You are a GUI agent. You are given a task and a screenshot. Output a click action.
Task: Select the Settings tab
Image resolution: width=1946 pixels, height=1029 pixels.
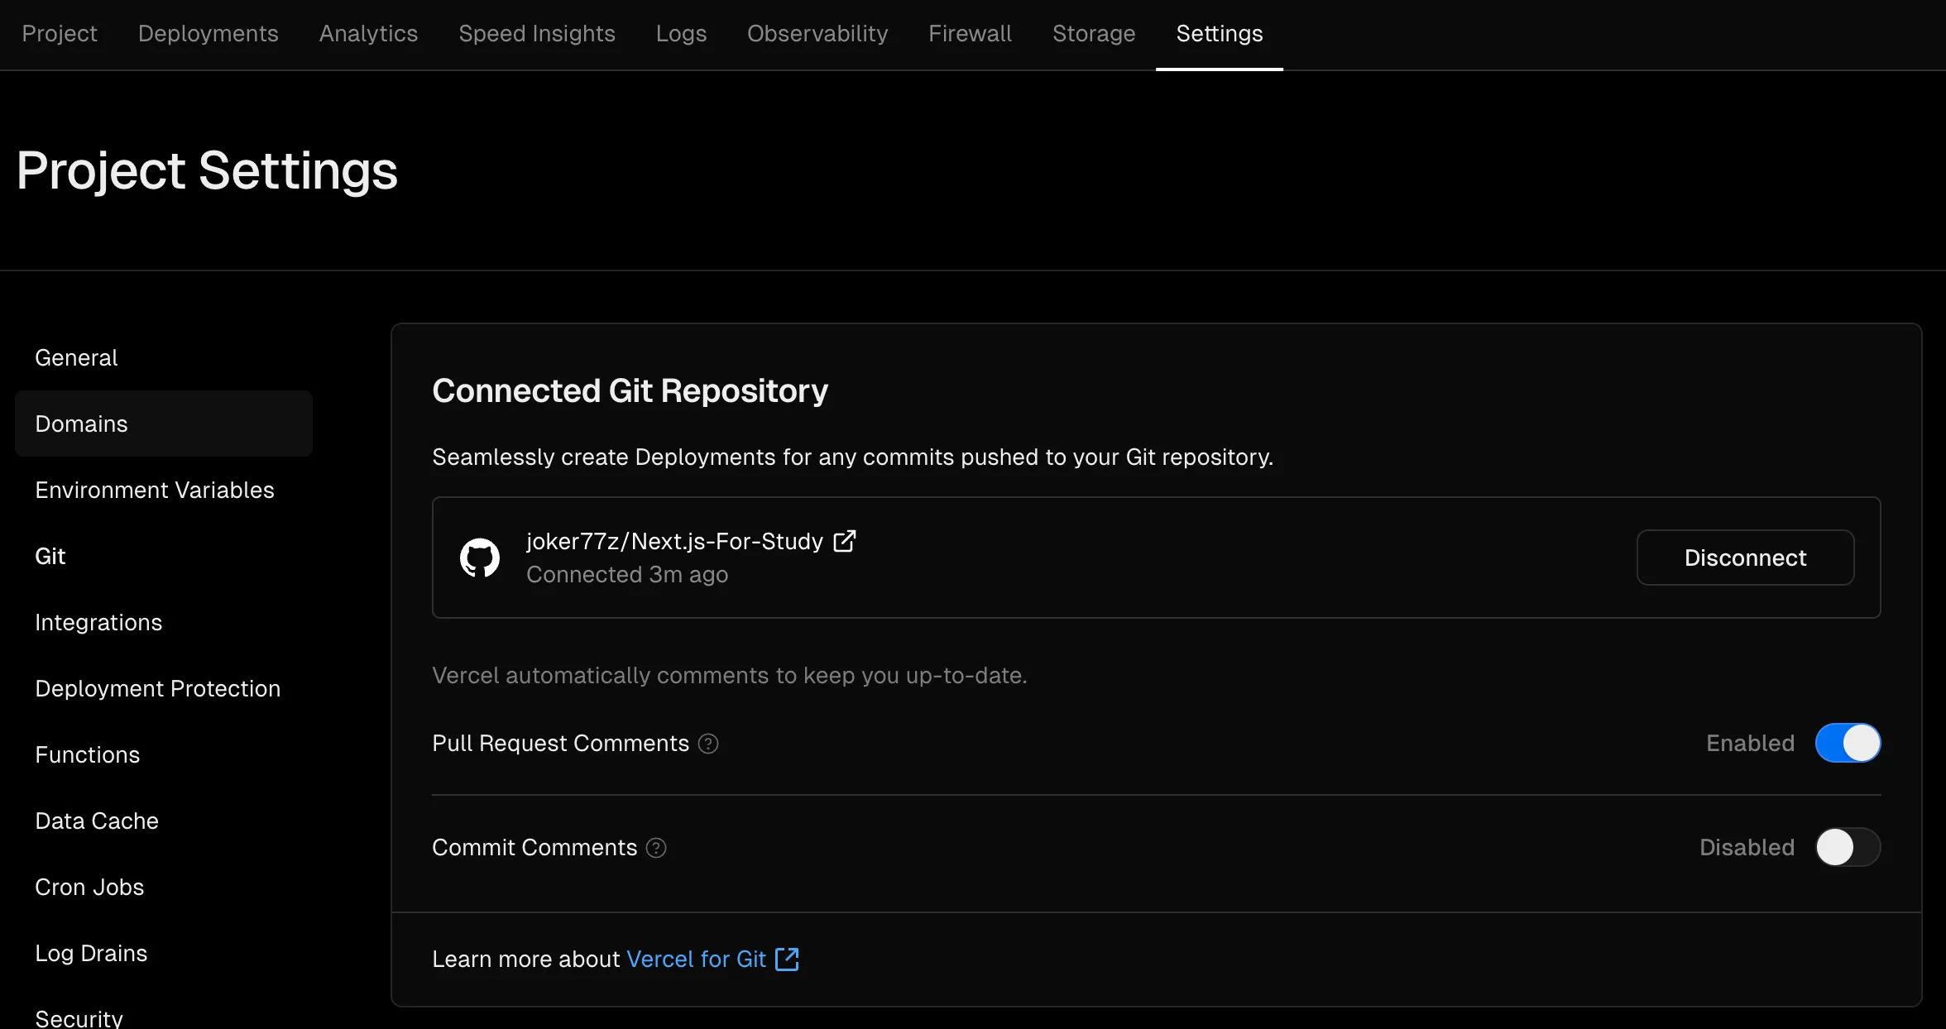pos(1220,33)
